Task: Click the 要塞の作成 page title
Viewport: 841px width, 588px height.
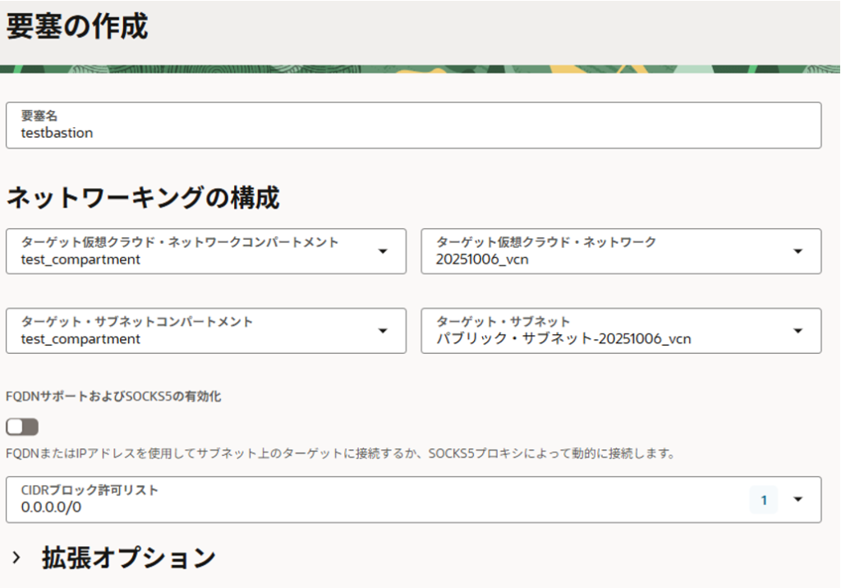Action: tap(77, 27)
